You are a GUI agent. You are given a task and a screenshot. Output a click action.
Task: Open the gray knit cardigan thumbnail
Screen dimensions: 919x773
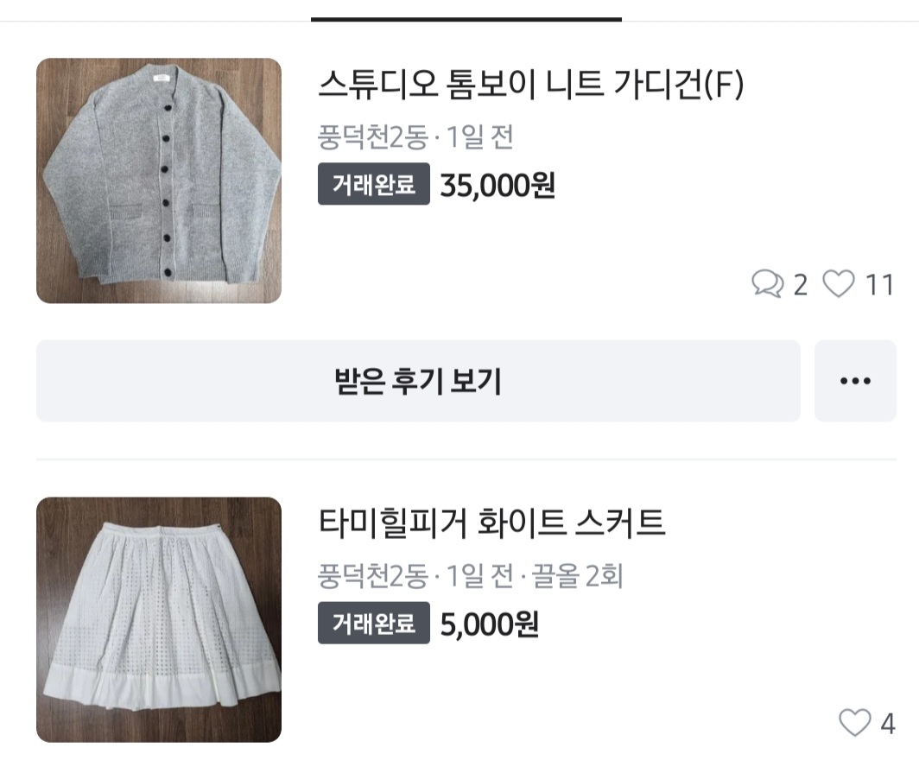(159, 181)
